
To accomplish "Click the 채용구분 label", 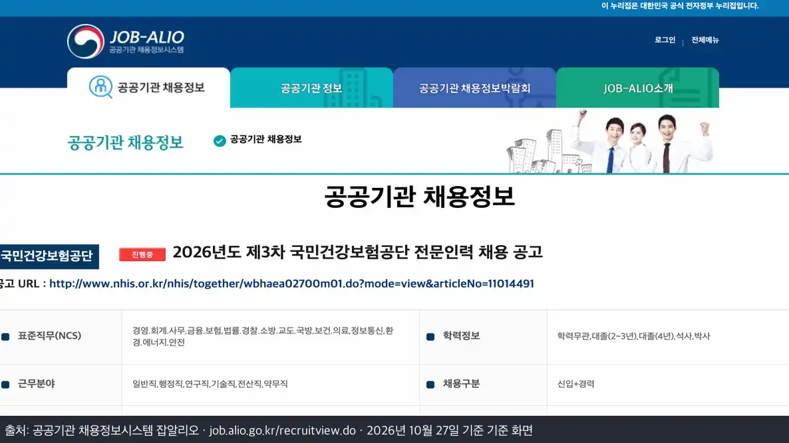I will pyautogui.click(x=461, y=384).
